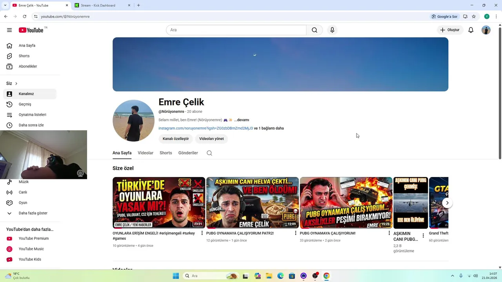This screenshot has height=282, width=502.
Task: Click the Oluştur button
Action: click(450, 30)
